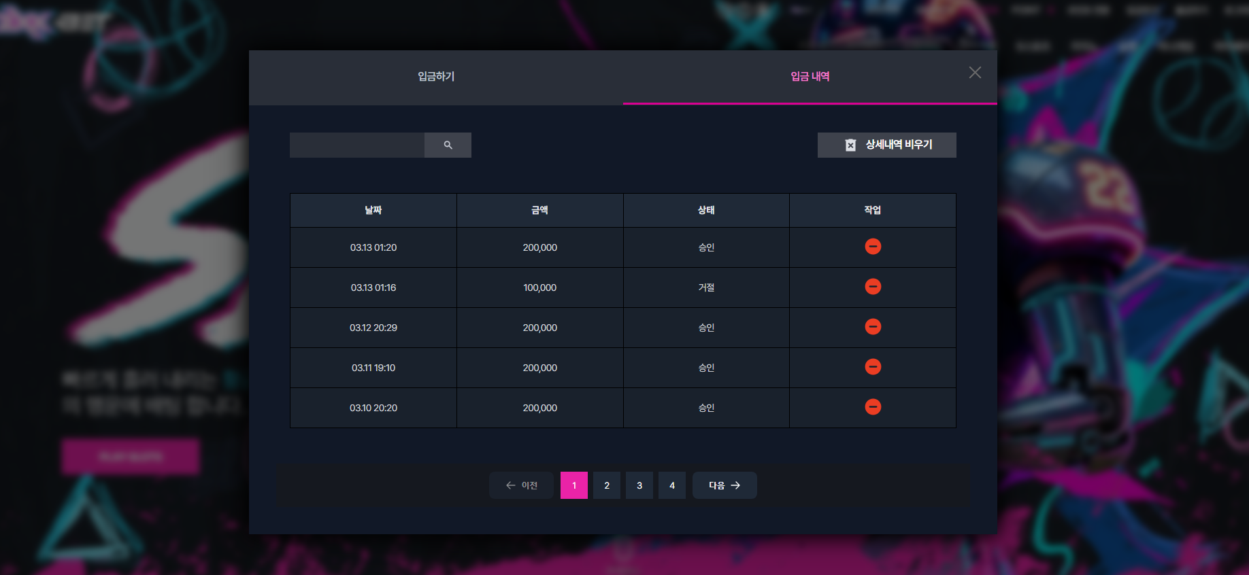Image resolution: width=1249 pixels, height=575 pixels.
Task: Select current page 1 button
Action: click(574, 485)
